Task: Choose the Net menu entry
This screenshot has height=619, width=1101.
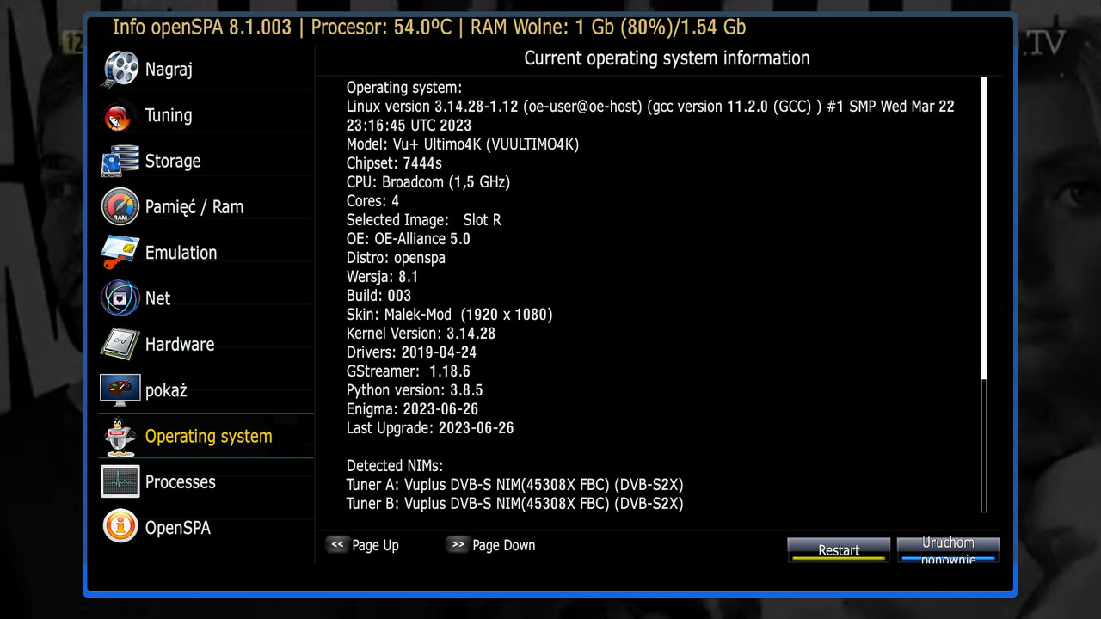Action: click(x=206, y=298)
